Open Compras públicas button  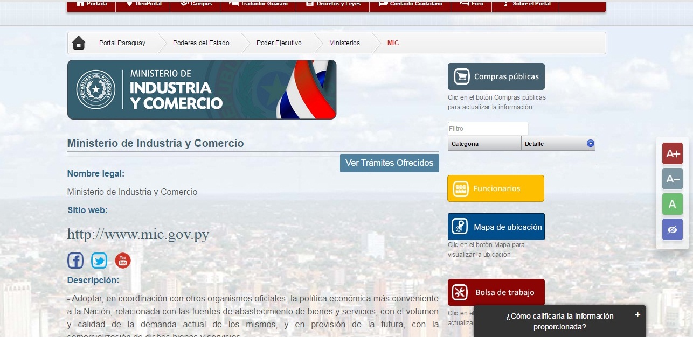(496, 76)
